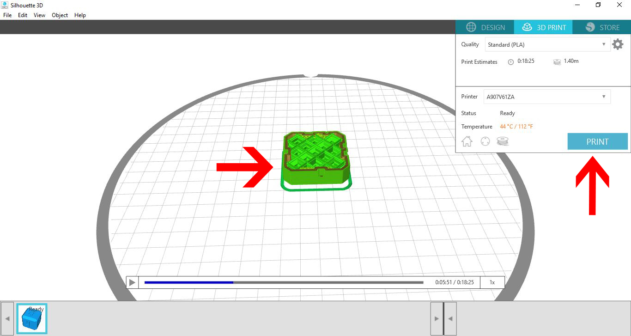Open the View menu
Viewport: 631px width, 336px height.
click(40, 15)
